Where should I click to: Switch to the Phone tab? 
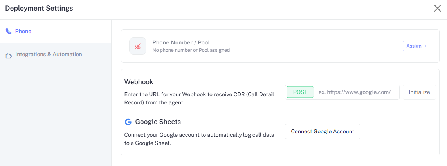23,31
